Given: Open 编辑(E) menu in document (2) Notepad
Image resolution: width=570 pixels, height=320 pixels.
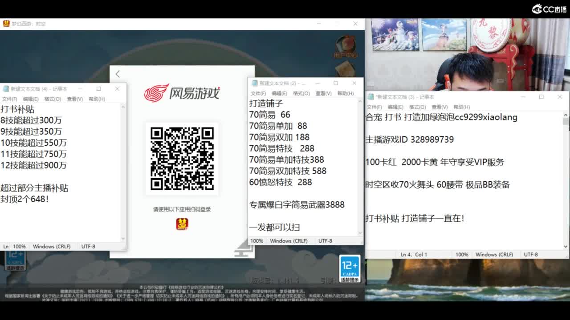Looking at the screenshot, I should tap(279, 93).
